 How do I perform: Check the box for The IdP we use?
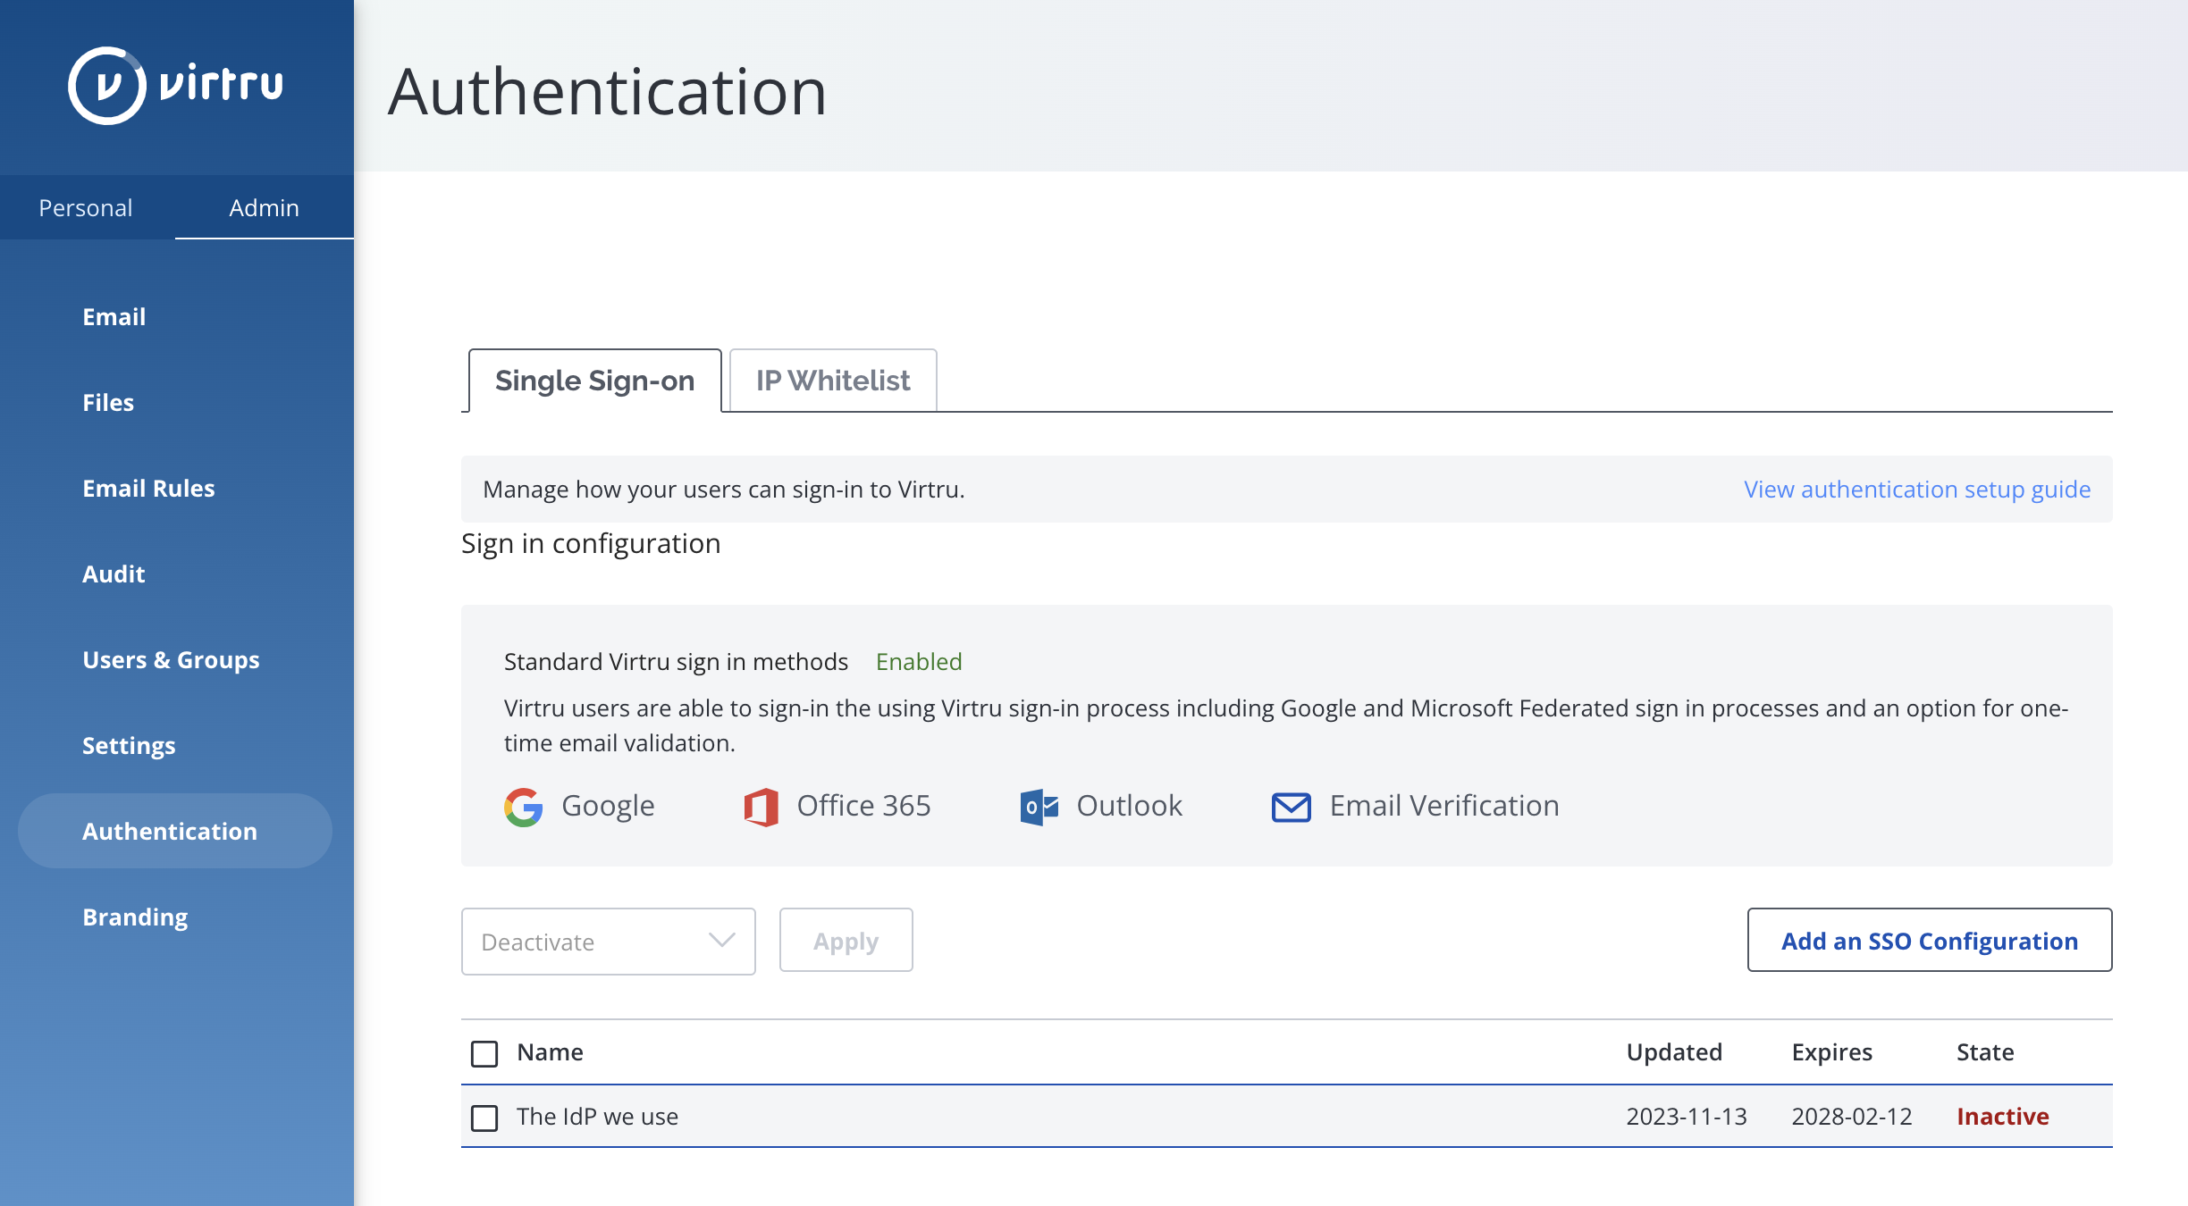[x=484, y=1118]
